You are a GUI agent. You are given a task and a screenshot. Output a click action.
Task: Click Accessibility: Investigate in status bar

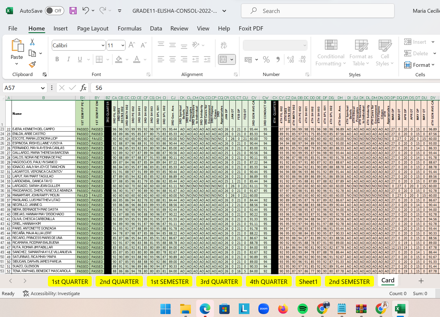tap(51, 293)
